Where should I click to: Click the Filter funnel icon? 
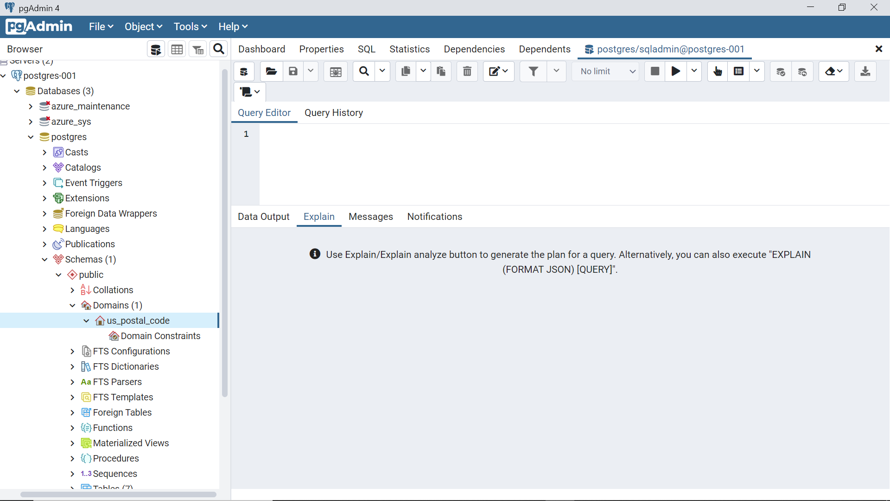[534, 71]
